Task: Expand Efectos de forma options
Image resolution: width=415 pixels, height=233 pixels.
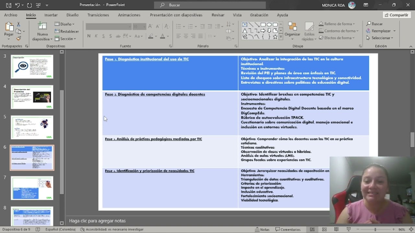Action: click(337, 38)
